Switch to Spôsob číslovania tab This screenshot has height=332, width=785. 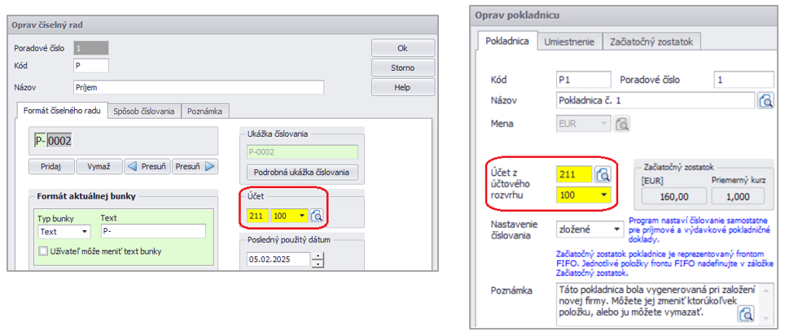click(144, 111)
